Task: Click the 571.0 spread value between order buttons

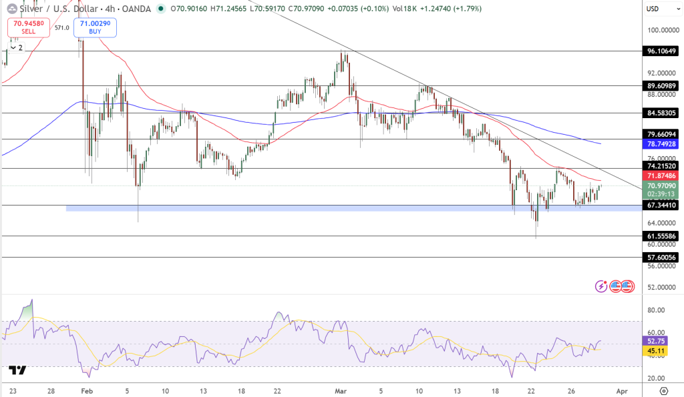Action: (x=61, y=27)
